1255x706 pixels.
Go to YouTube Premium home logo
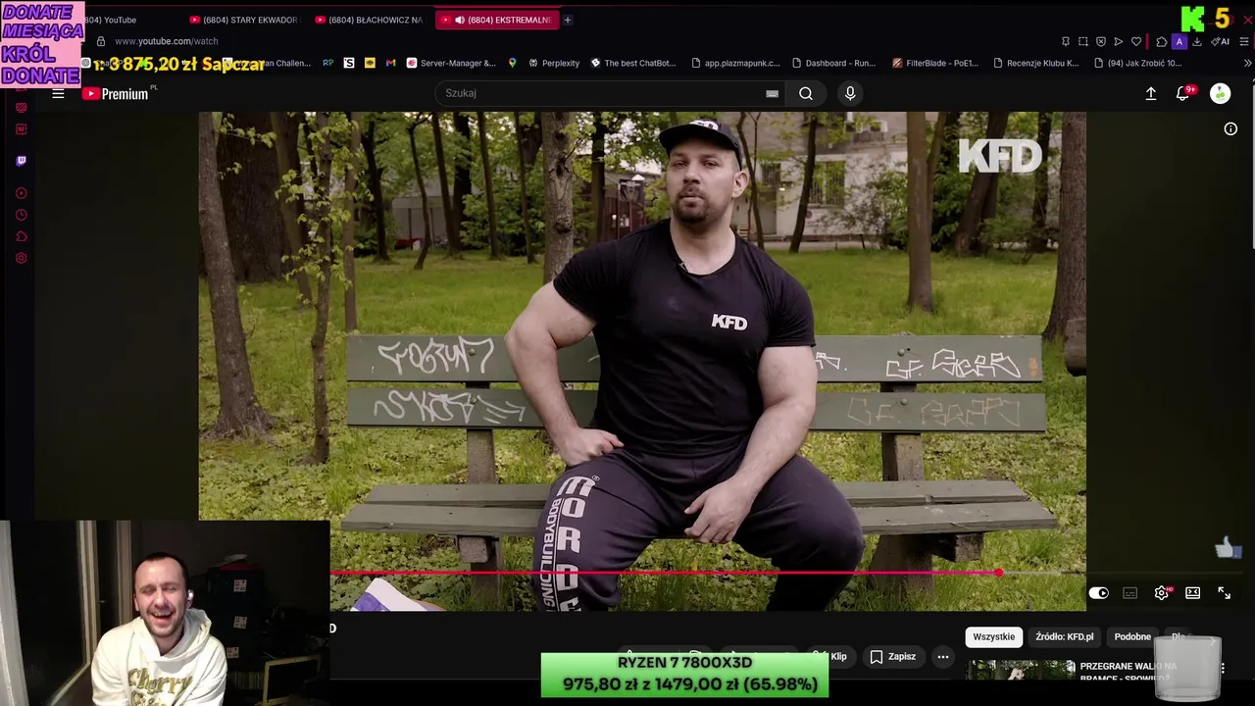tap(116, 93)
